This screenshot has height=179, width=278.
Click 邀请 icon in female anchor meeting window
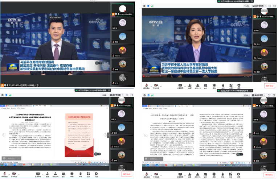click(x=189, y=86)
